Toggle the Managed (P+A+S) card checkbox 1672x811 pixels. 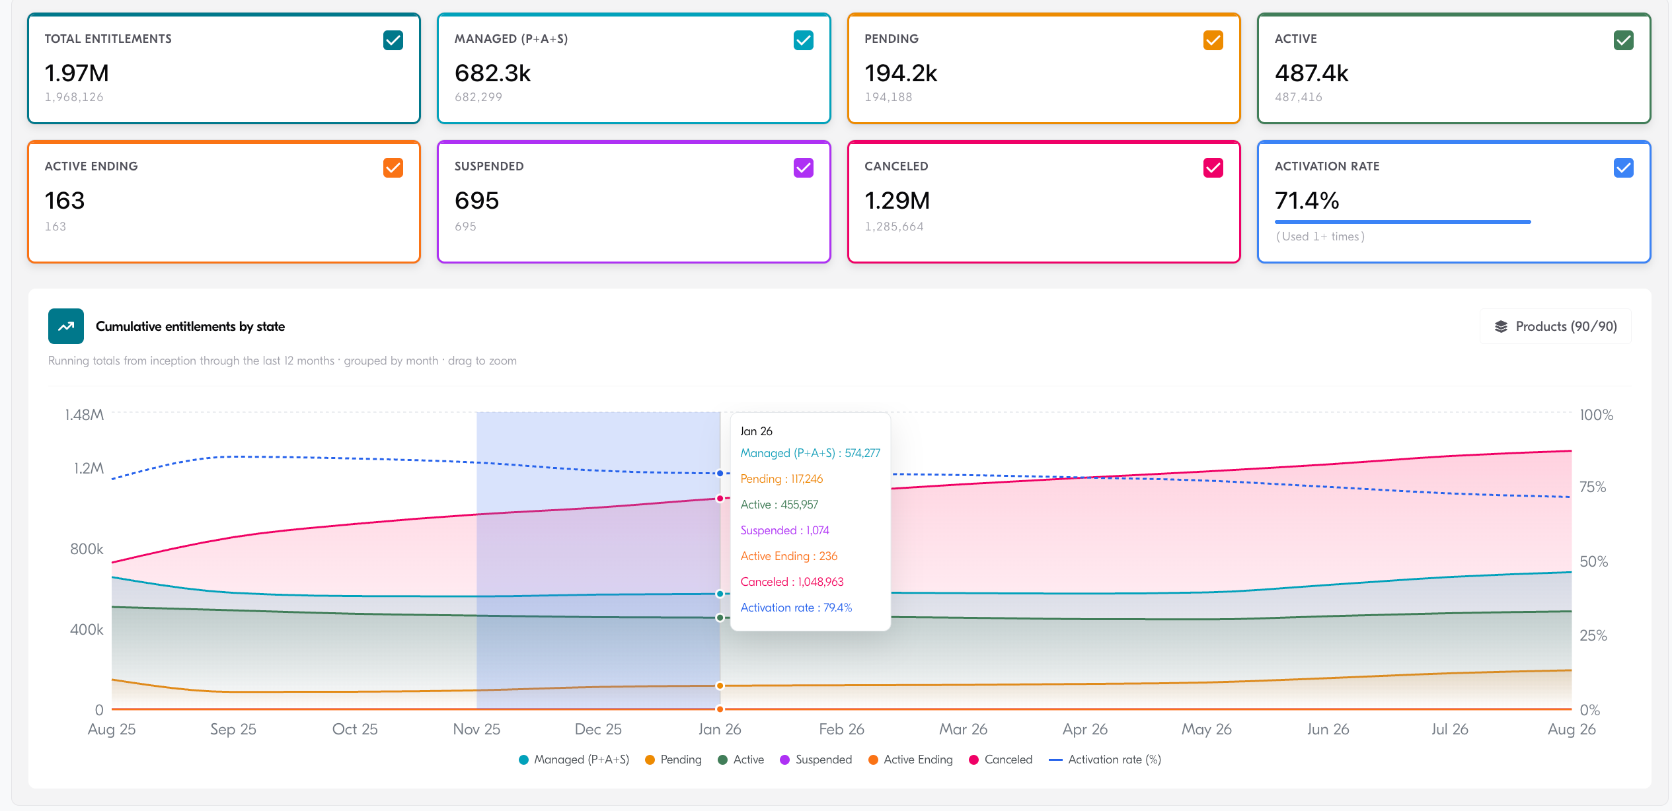point(804,40)
